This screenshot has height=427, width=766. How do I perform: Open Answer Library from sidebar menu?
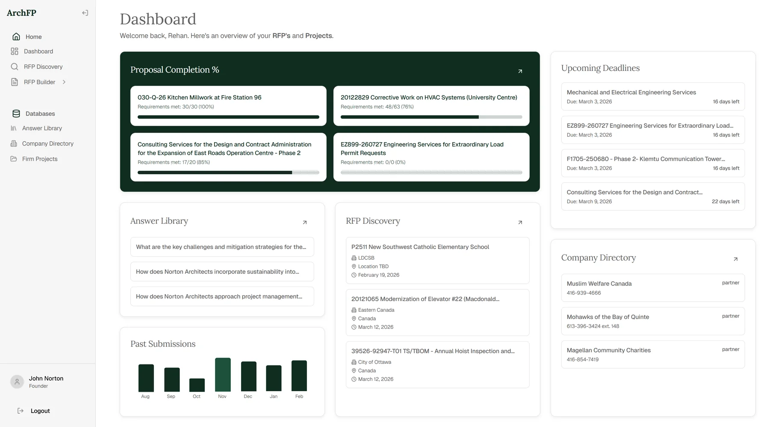click(x=42, y=128)
